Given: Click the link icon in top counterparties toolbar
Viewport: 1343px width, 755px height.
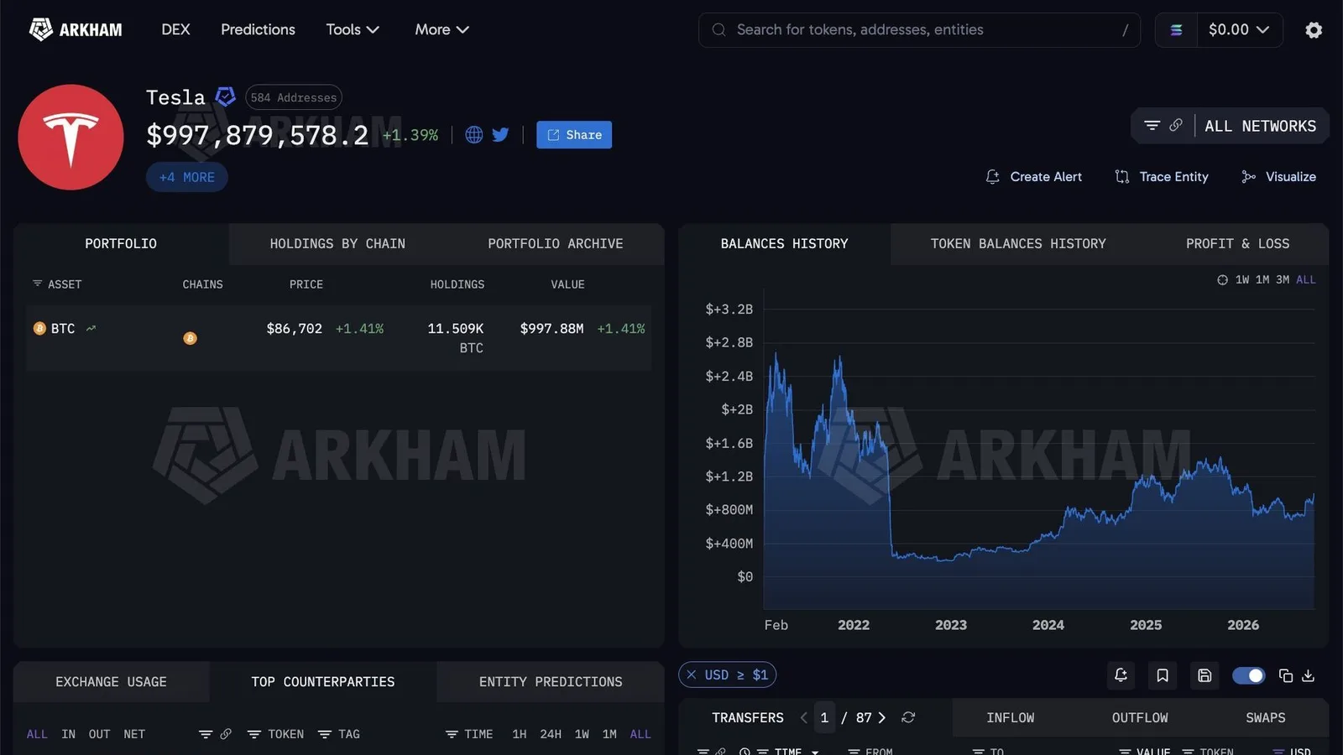Looking at the screenshot, I should point(226,735).
